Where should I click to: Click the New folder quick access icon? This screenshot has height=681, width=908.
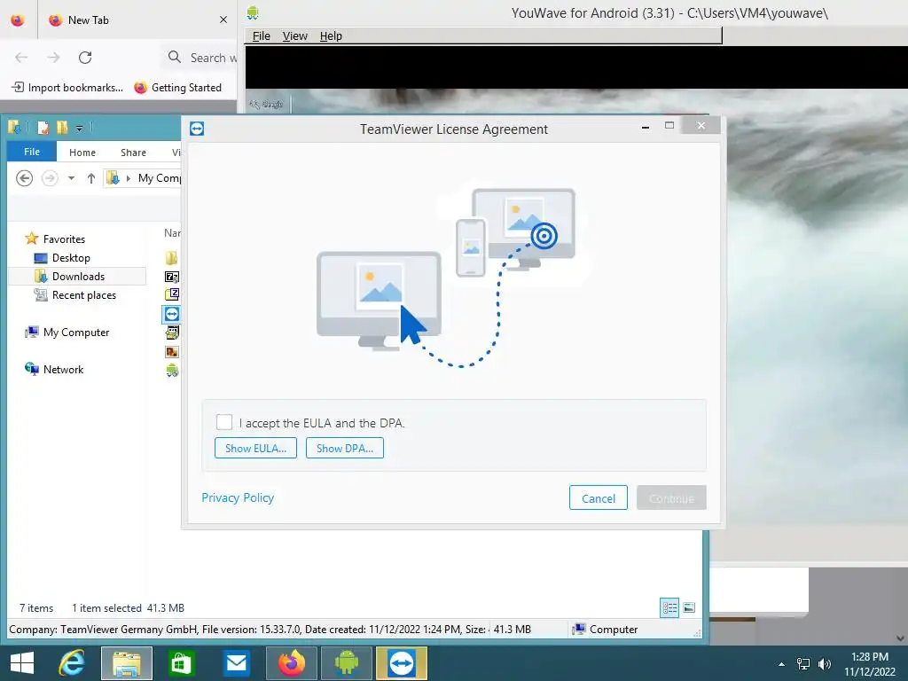click(x=62, y=127)
